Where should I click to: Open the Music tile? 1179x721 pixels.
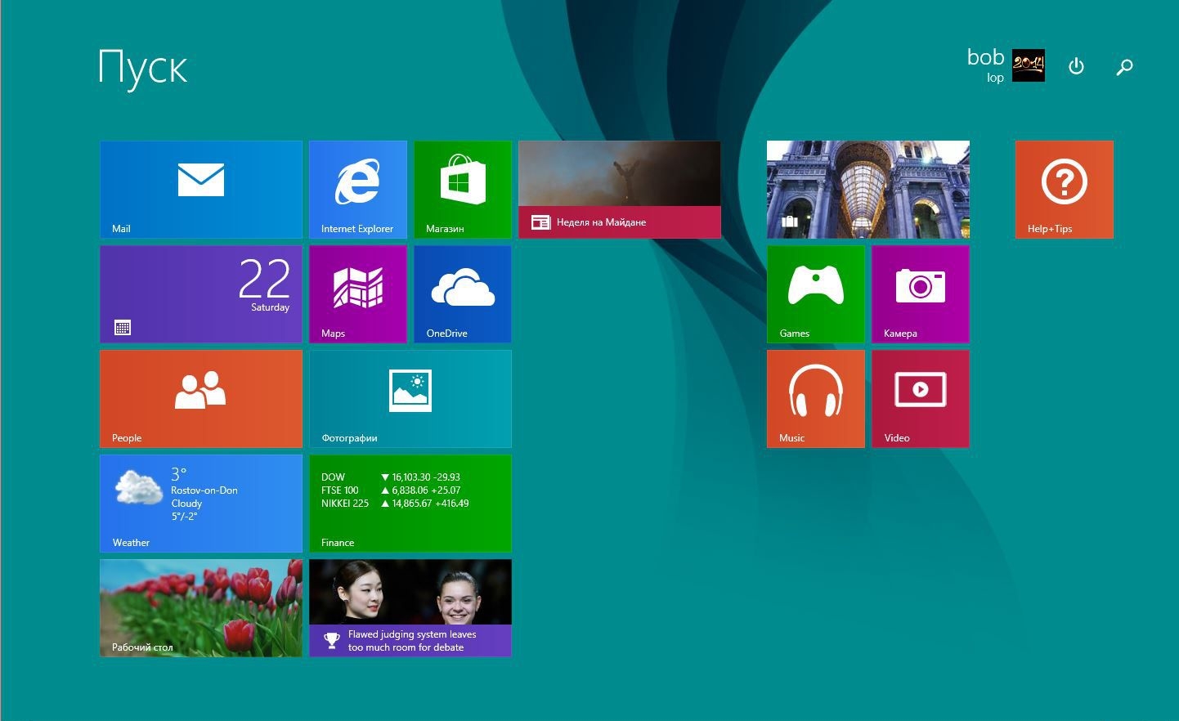point(815,398)
